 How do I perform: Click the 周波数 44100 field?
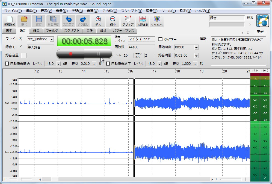(x=141, y=47)
